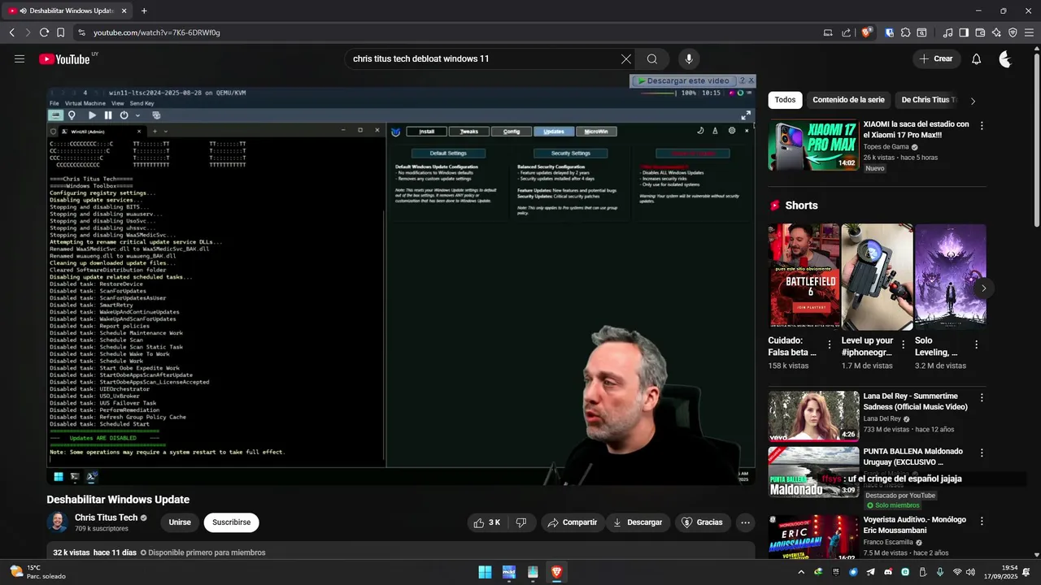Start voice search with the microphone
The image size is (1041, 585).
689,58
